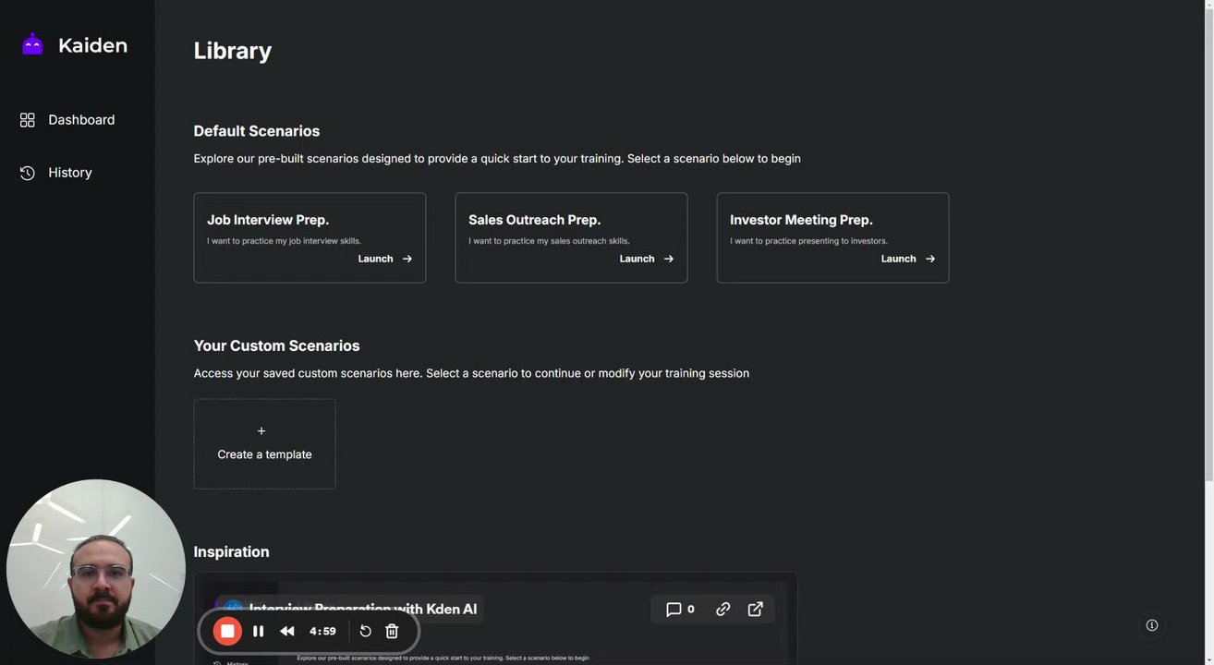The height and width of the screenshot is (665, 1214).
Task: Click the plus icon to create a template
Action: (261, 431)
